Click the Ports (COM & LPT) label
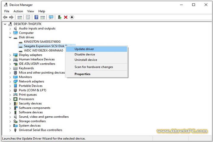Image resolution: width=213 pixels, height=142 pixels. [x=33, y=90]
